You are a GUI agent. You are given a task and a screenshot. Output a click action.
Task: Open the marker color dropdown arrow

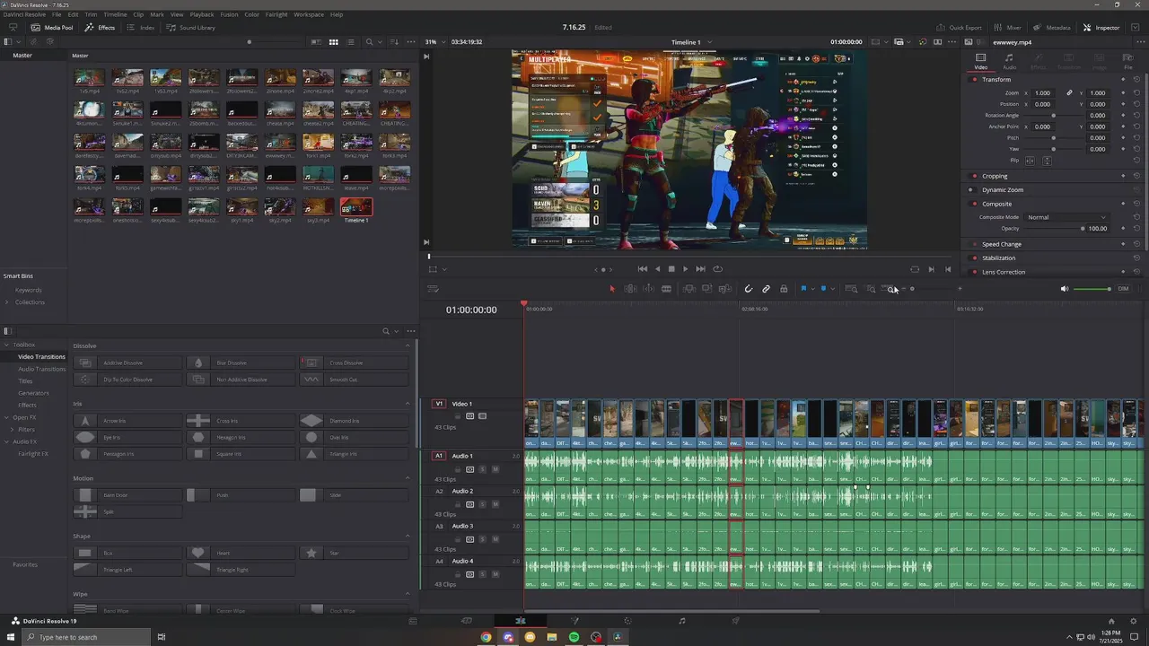pyautogui.click(x=832, y=289)
